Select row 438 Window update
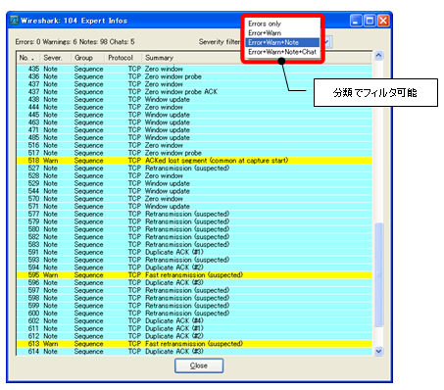 pos(194,99)
